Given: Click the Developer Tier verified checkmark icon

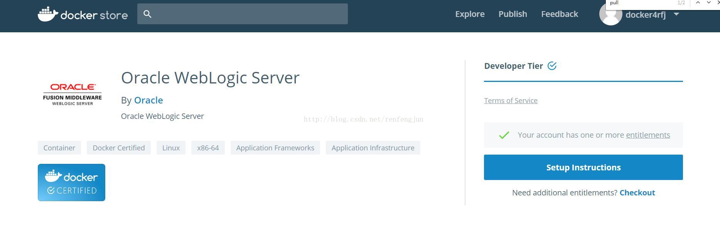Looking at the screenshot, I should click(x=552, y=66).
